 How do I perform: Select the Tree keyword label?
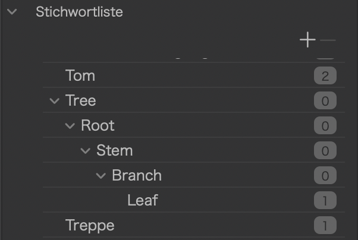click(81, 101)
